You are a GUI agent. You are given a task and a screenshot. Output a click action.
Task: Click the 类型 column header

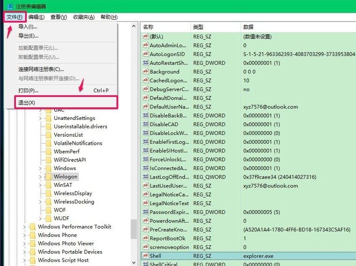click(x=215, y=27)
